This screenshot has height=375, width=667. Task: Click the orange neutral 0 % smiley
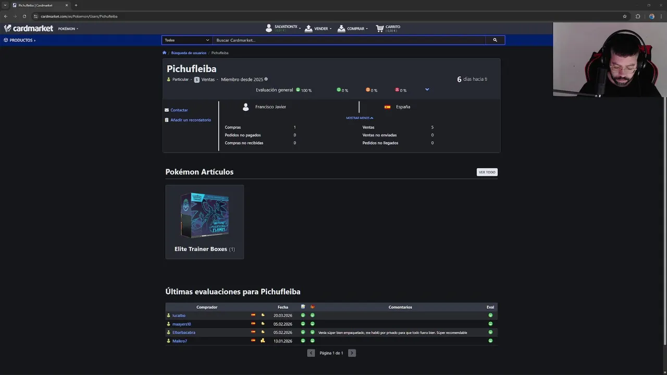point(368,90)
